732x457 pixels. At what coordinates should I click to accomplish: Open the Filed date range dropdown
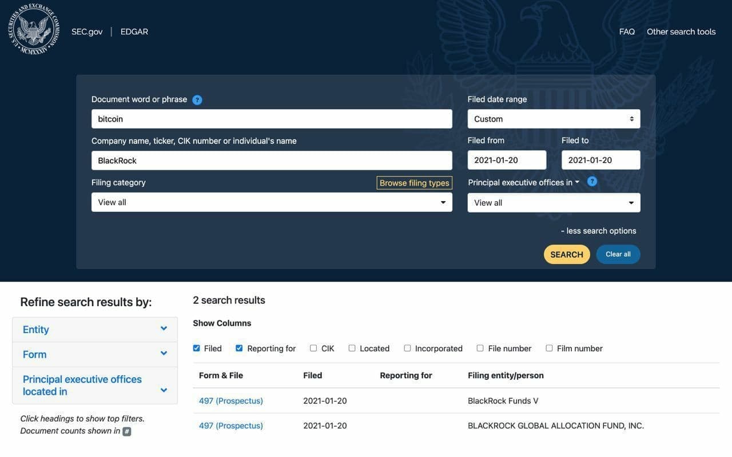[x=554, y=119]
